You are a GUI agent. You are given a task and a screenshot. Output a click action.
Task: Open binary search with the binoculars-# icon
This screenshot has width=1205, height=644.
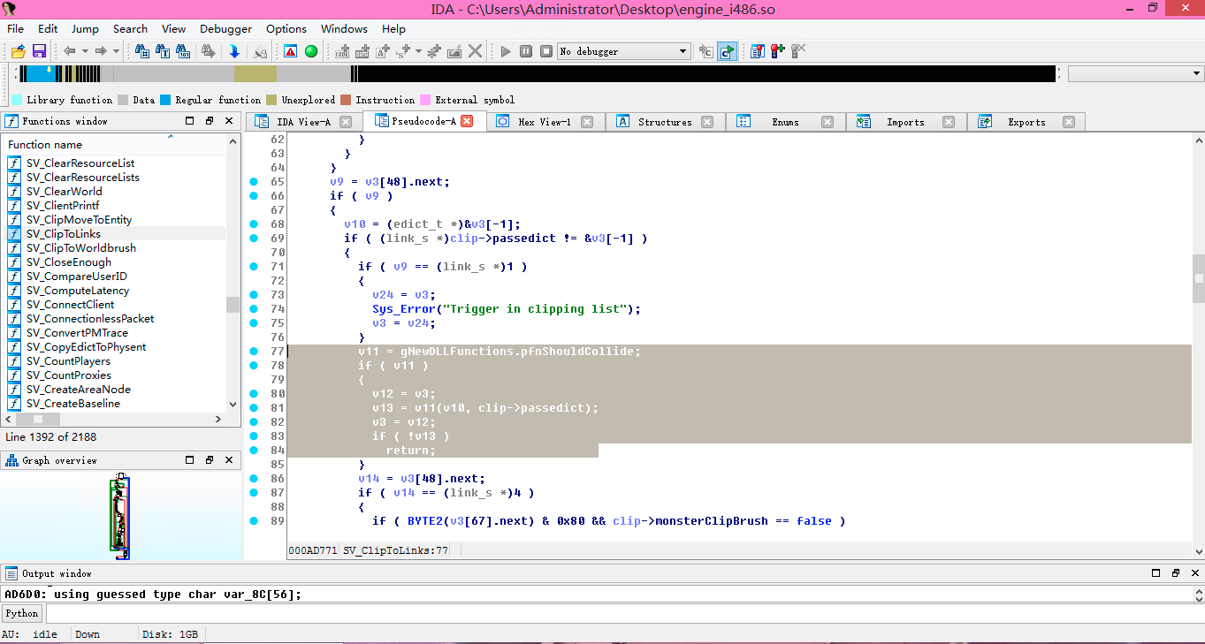pos(141,50)
